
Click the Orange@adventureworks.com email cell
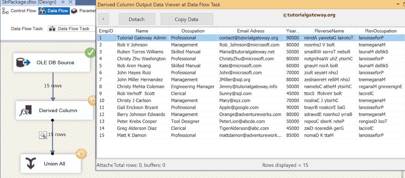pyautogui.click(x=250, y=114)
